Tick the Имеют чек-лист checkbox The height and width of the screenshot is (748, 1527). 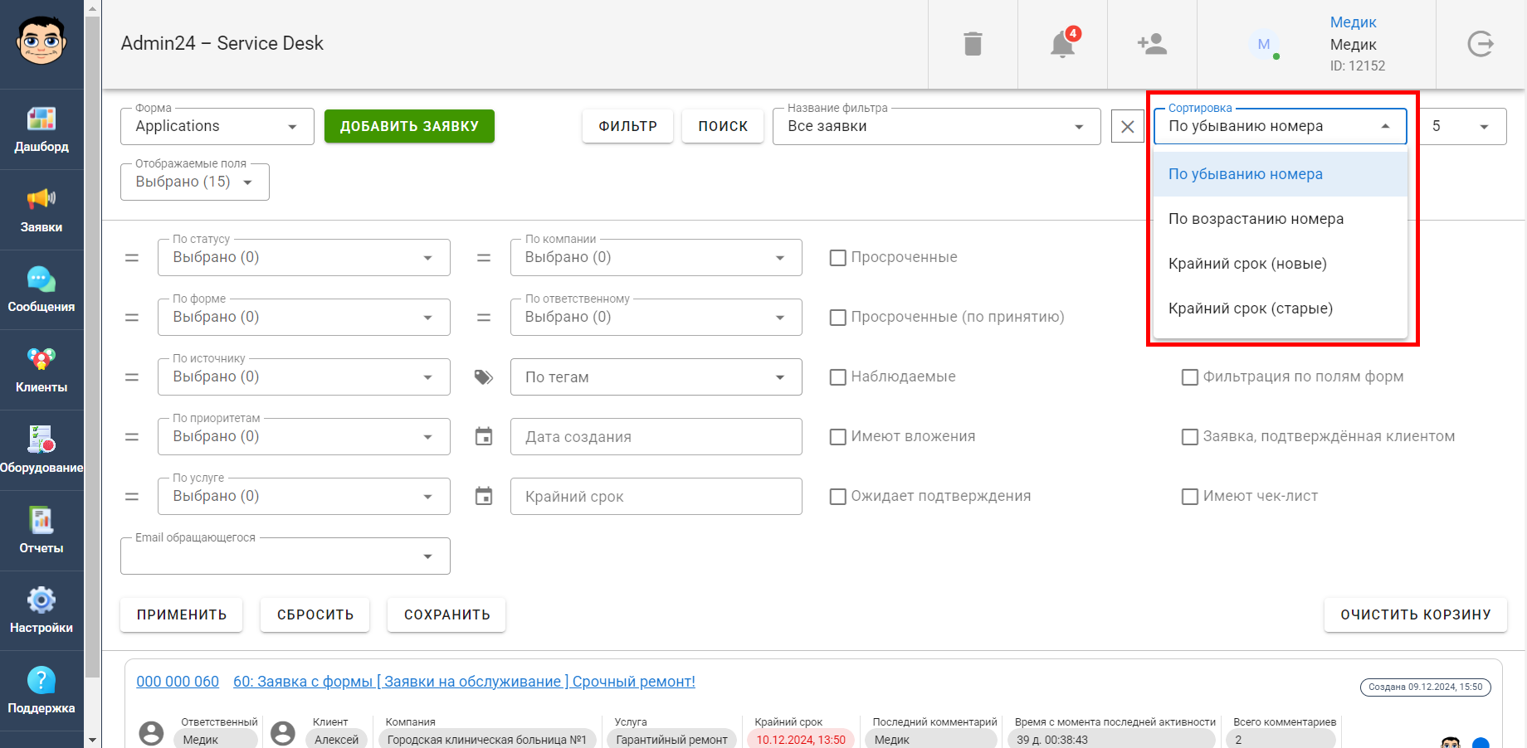point(1190,497)
